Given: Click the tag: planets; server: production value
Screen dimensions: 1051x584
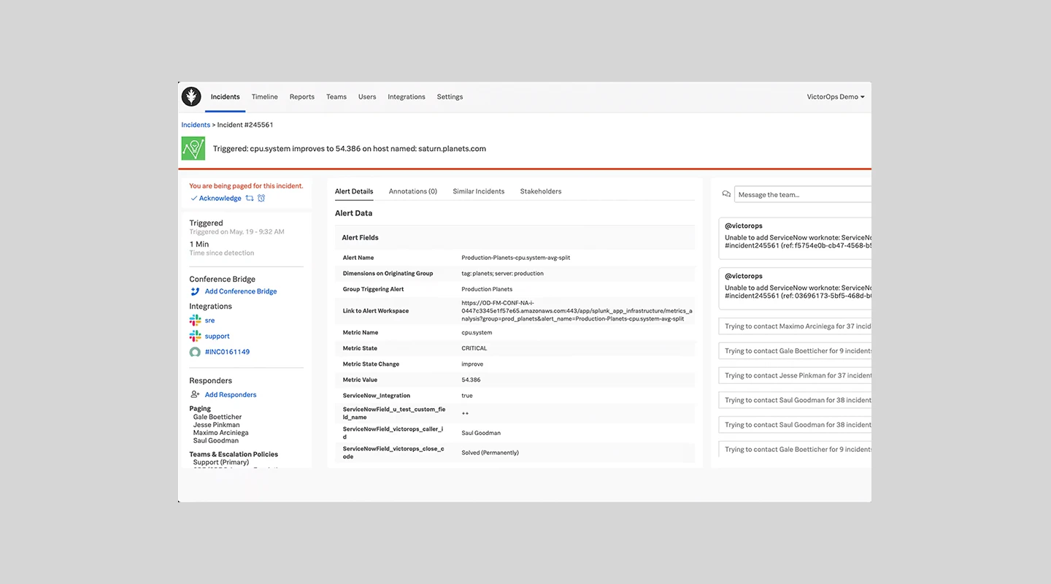Looking at the screenshot, I should point(502,274).
